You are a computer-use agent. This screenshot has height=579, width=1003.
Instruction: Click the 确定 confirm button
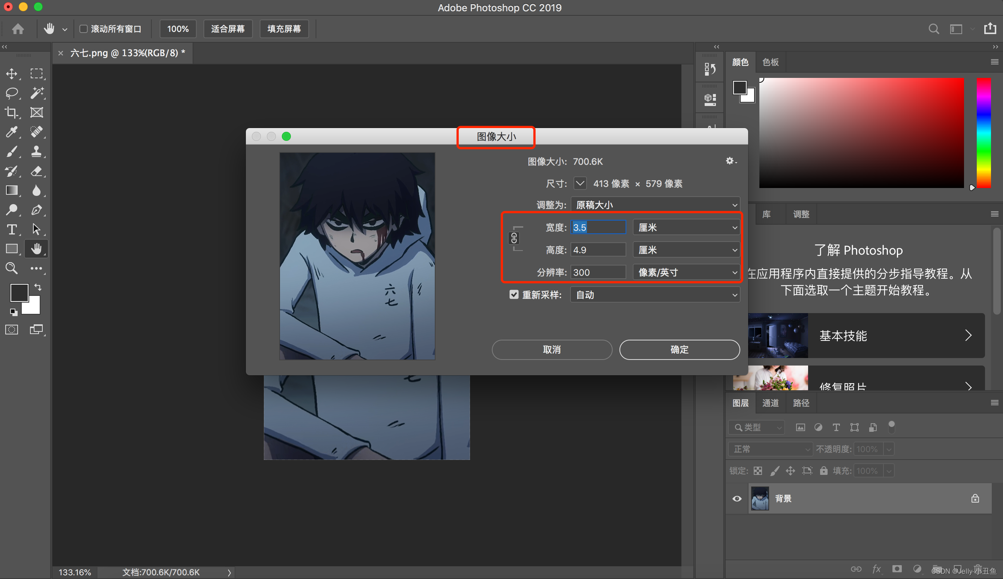pyautogui.click(x=679, y=349)
